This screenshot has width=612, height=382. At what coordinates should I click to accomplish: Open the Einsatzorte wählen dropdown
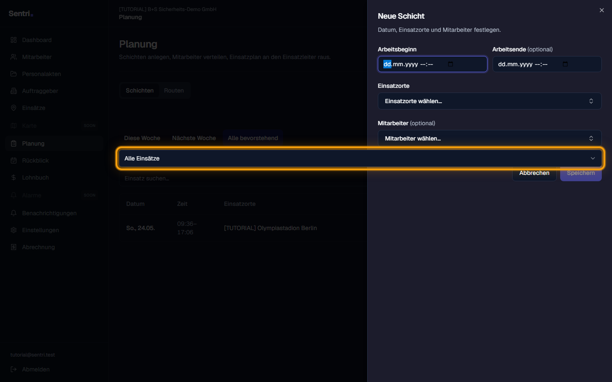click(490, 101)
